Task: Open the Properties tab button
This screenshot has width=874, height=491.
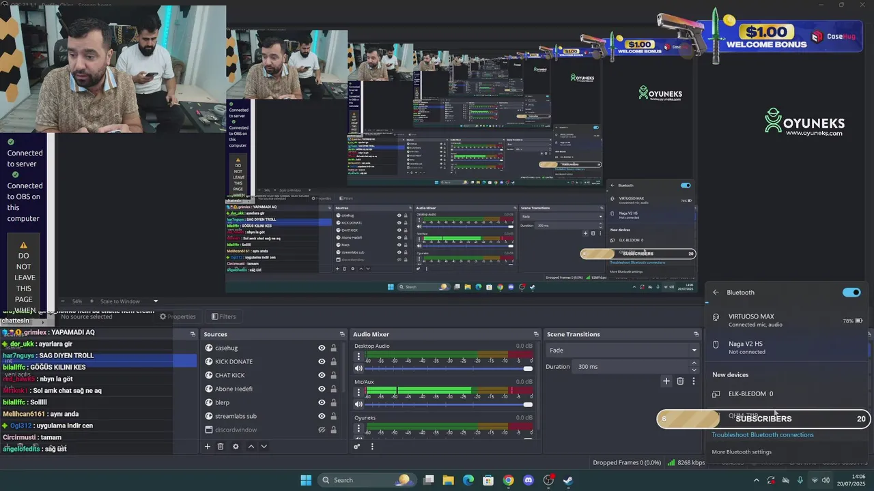Action: 178,316
